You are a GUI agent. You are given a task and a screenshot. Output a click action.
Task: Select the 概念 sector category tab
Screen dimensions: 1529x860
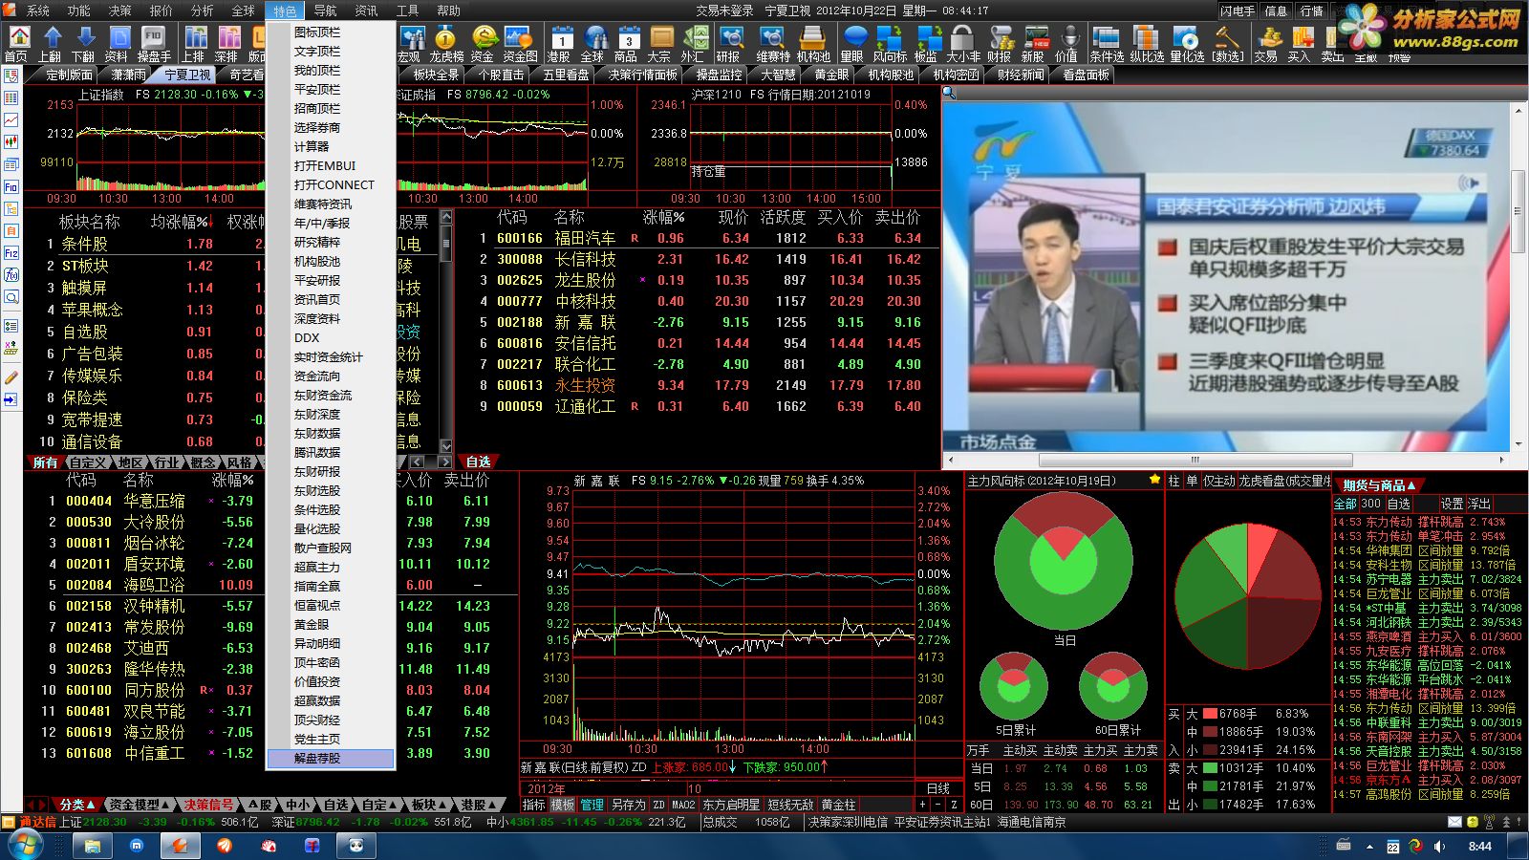tap(203, 462)
